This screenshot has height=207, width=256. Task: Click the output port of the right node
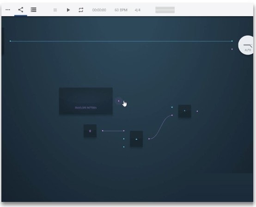197,111
